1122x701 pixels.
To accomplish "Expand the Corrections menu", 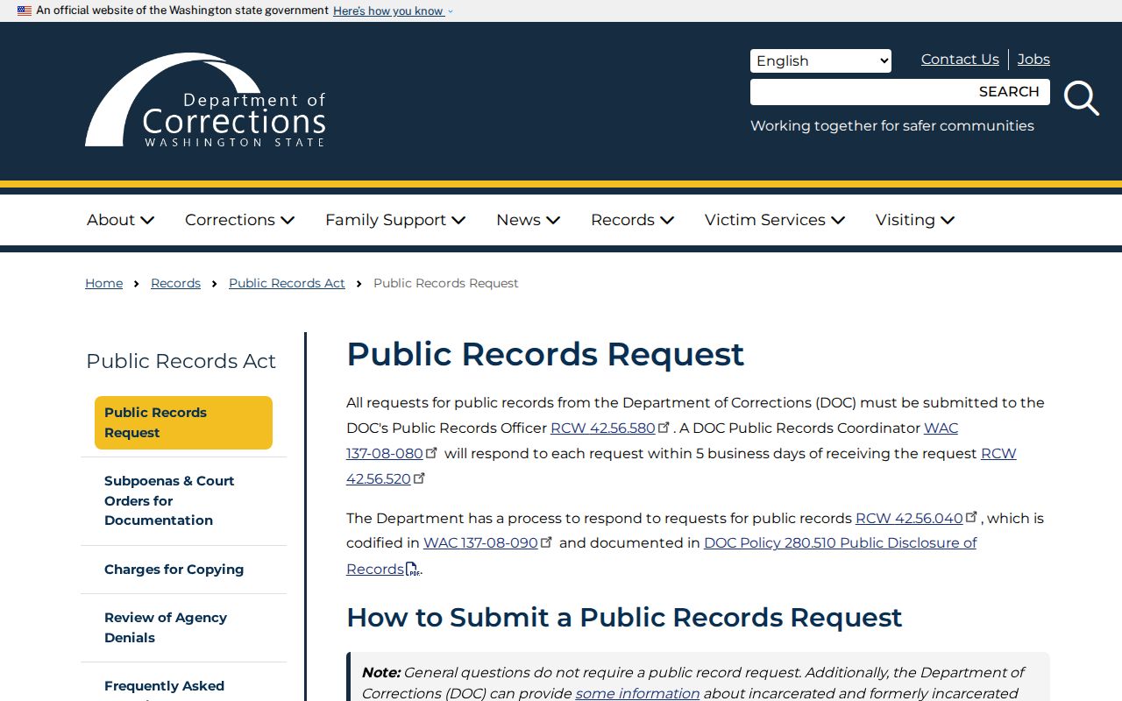I will point(239,220).
